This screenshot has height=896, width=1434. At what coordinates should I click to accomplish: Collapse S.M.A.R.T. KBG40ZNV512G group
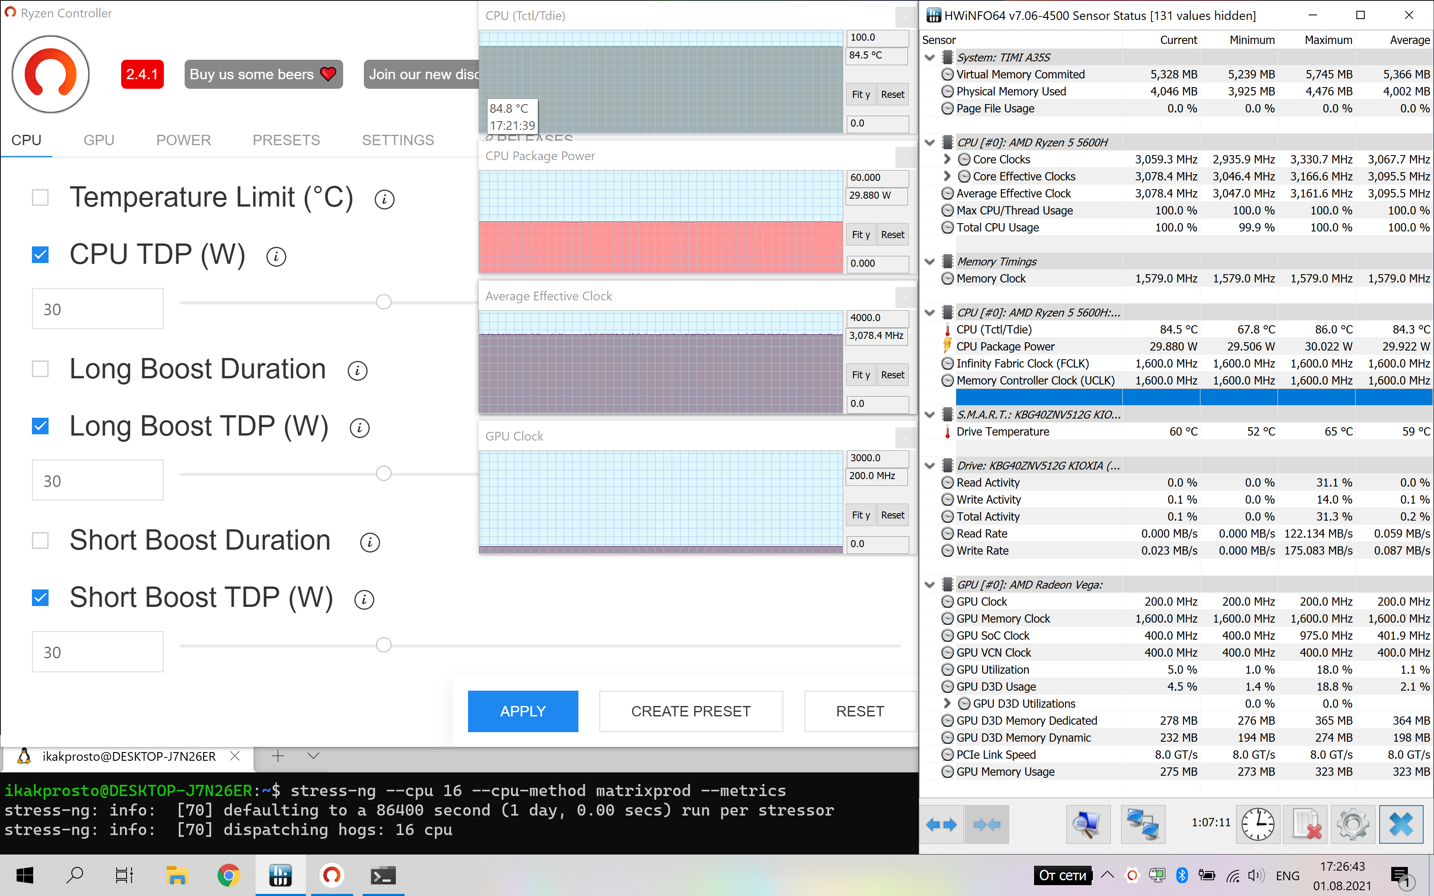point(930,415)
